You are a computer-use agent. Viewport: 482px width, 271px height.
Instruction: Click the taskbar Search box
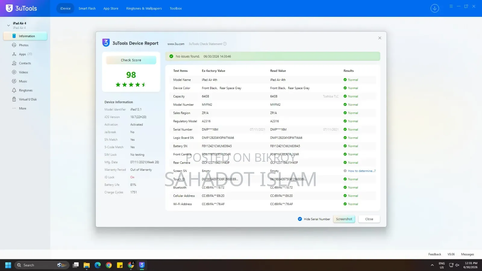(x=42, y=265)
